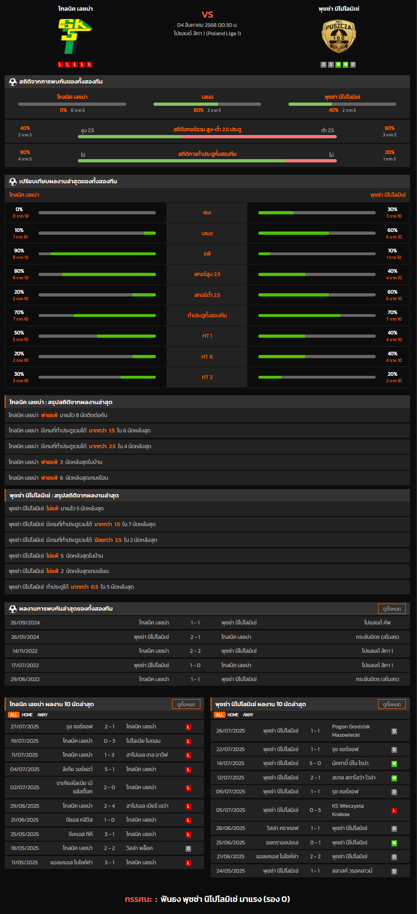Click the Górnik Łęczna team logo
The height and width of the screenshot is (914, 417).
75,36
